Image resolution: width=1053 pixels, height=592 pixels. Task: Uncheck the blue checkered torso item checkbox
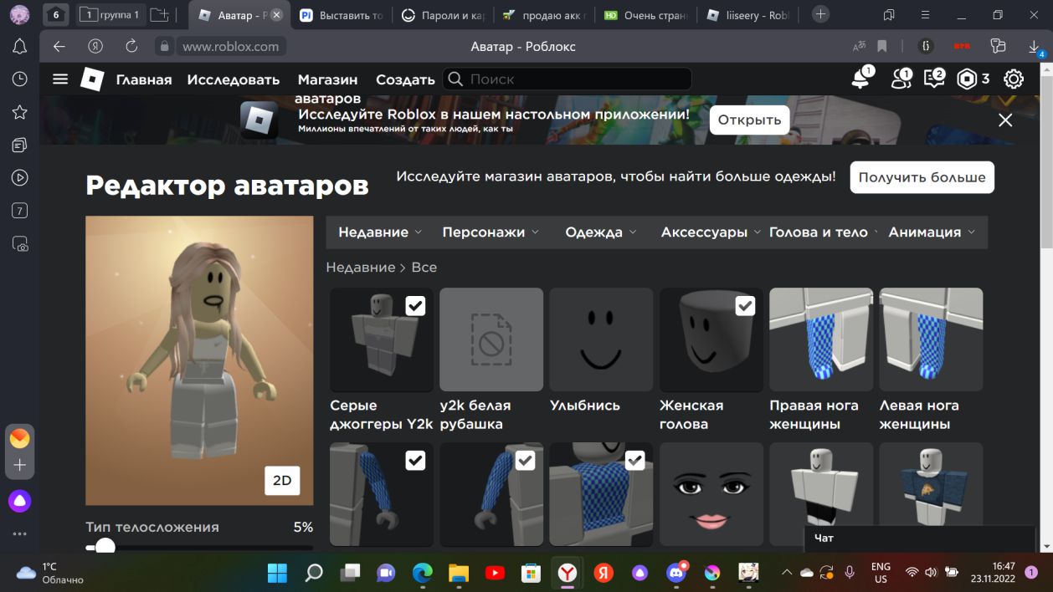tap(634, 460)
